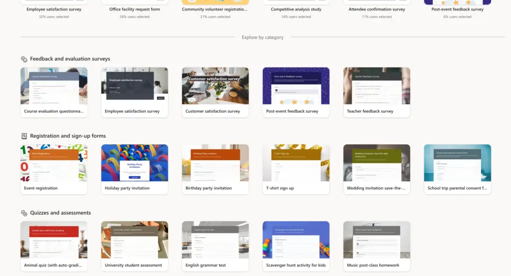The image size is (511, 276).
Task: Open the Teacher feedback survey template
Action: pyautogui.click(x=377, y=92)
